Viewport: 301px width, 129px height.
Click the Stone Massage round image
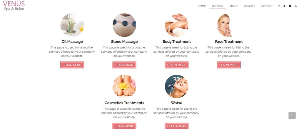124,25
